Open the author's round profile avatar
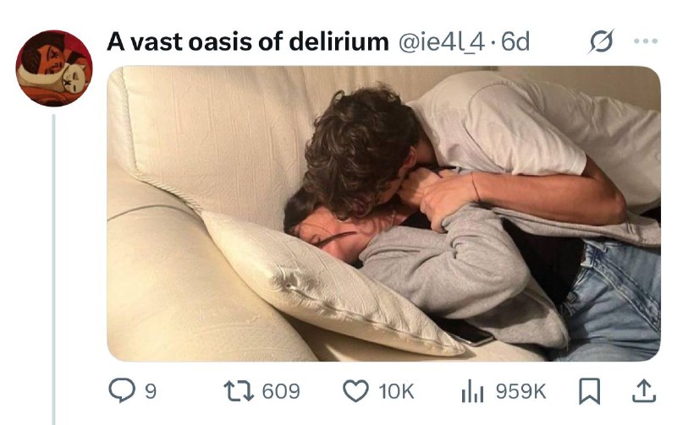 [54, 68]
